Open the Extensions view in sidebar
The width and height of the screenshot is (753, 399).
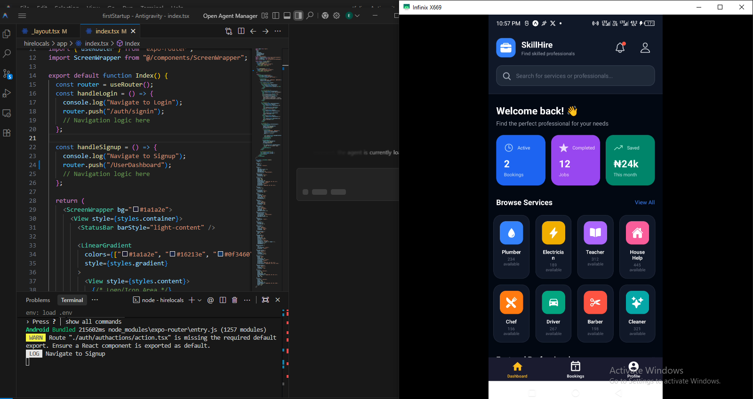click(x=7, y=133)
